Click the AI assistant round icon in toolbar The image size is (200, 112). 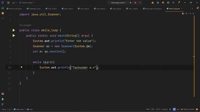tap(158, 2)
